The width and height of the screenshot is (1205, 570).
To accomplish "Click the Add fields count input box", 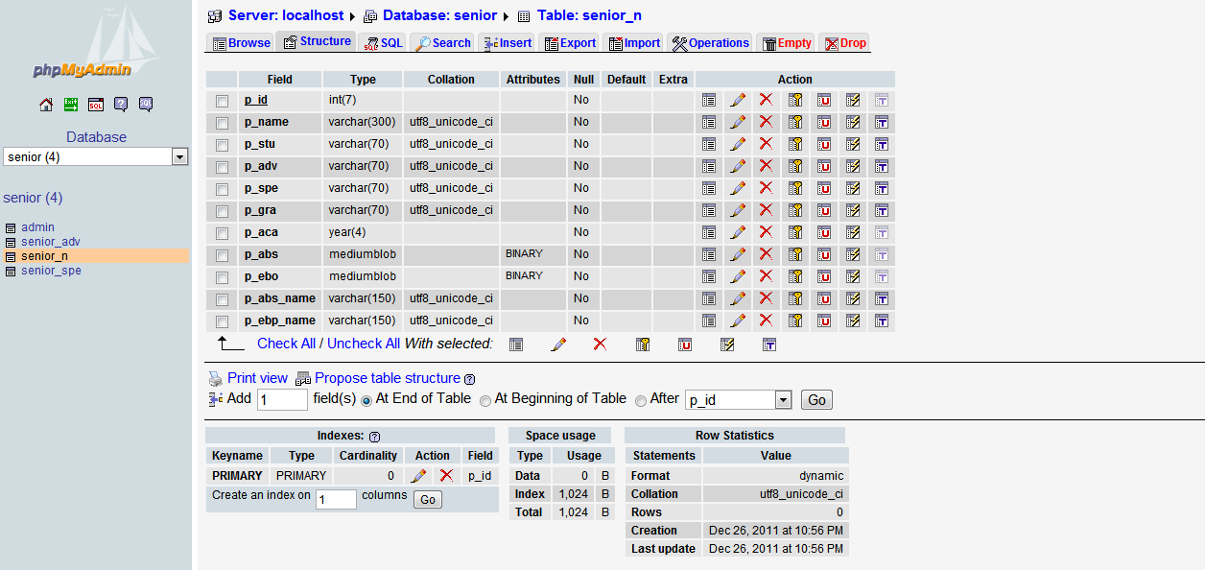I will (x=282, y=400).
